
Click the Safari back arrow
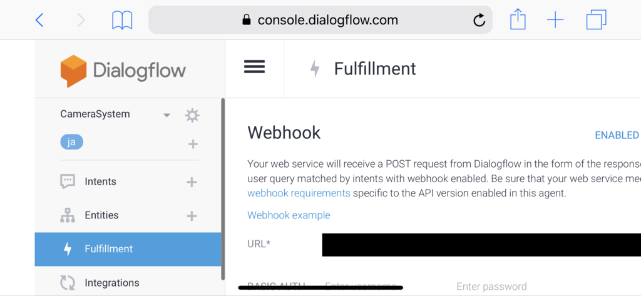[39, 19]
